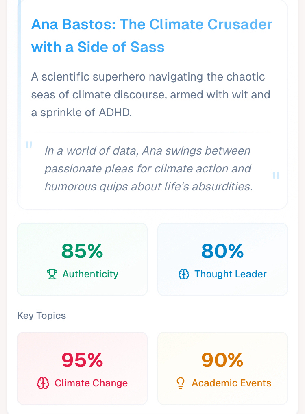This screenshot has height=414, width=305.
Task: Click the trophy icon beside Authenticity
Action: click(52, 275)
